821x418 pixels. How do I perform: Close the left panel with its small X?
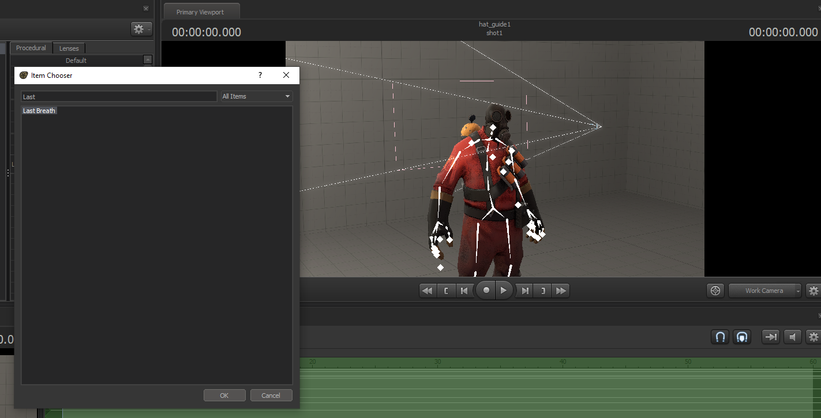146,9
